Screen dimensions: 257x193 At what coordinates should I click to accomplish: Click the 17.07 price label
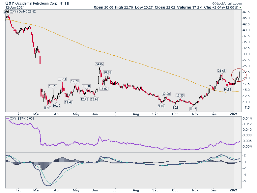pos(104,89)
